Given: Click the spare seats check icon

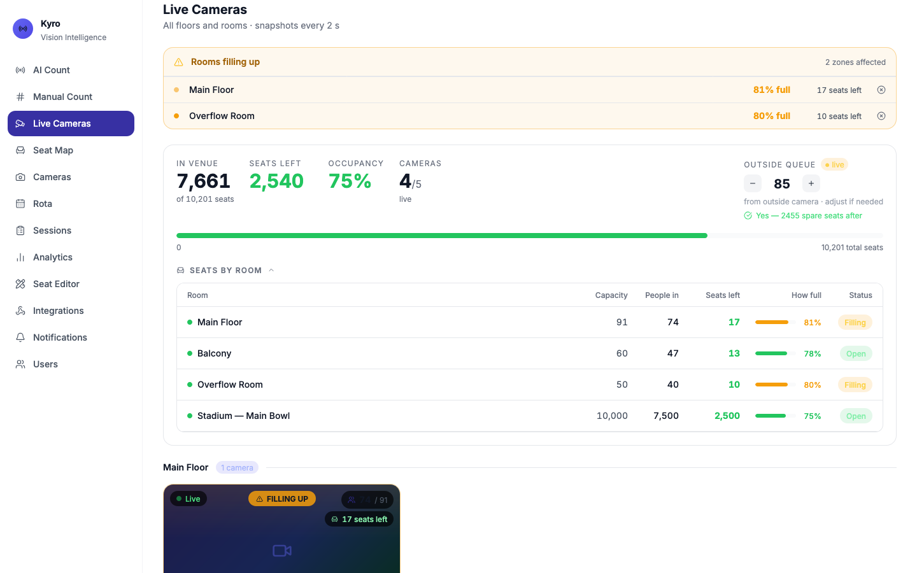Looking at the screenshot, I should (748, 216).
